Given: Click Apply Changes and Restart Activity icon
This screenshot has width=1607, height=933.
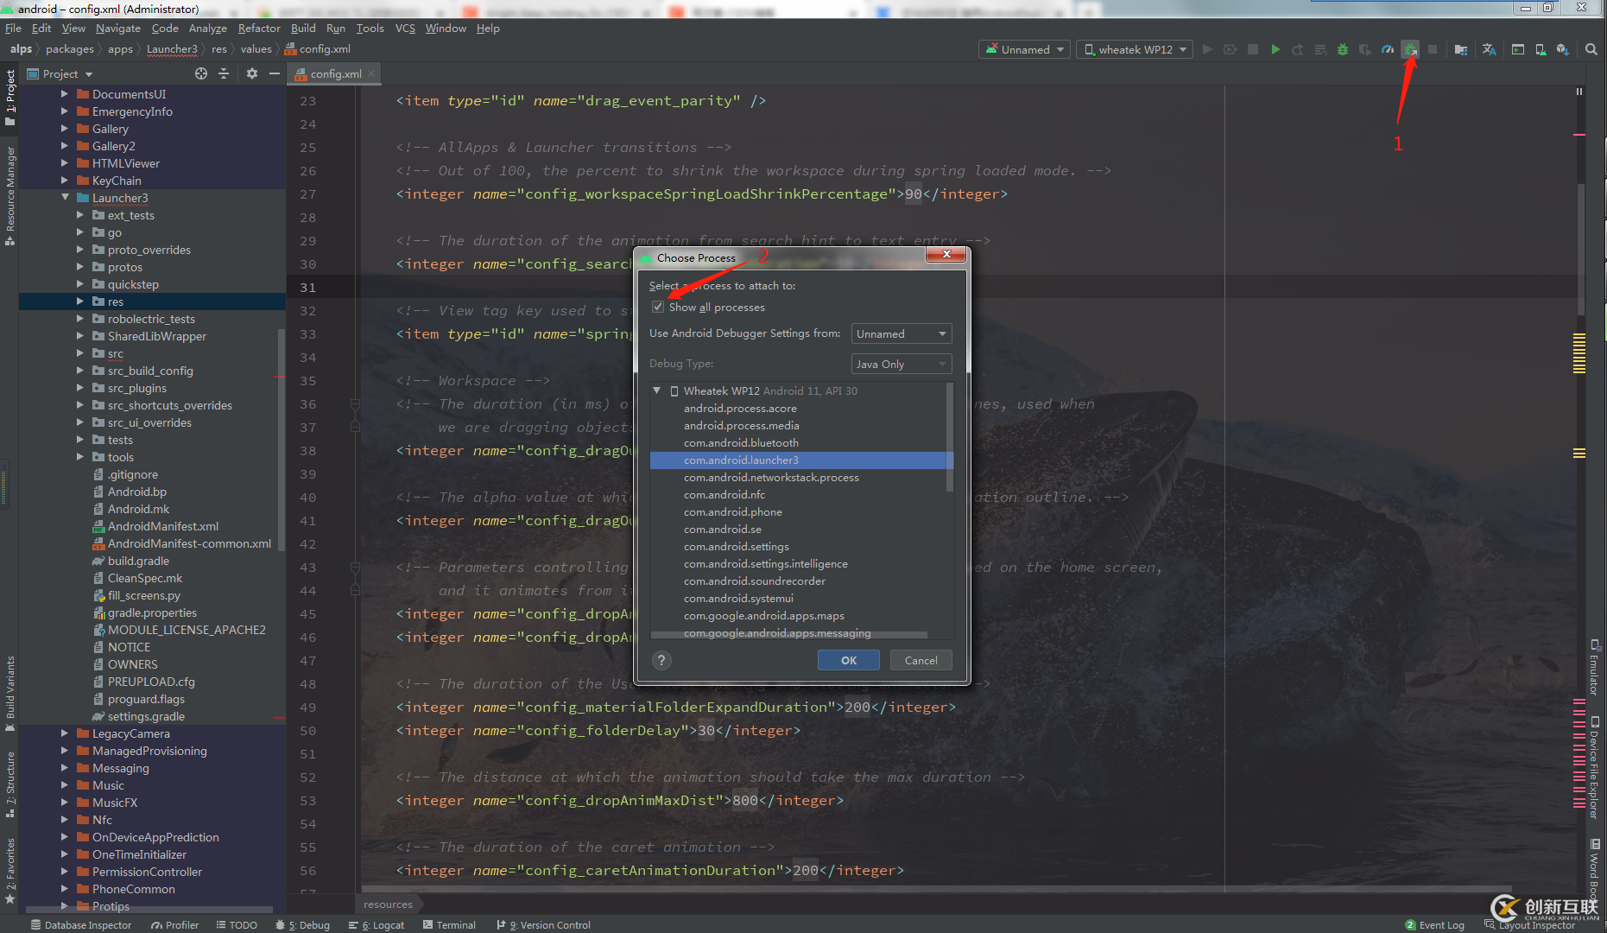Looking at the screenshot, I should pos(1298,49).
